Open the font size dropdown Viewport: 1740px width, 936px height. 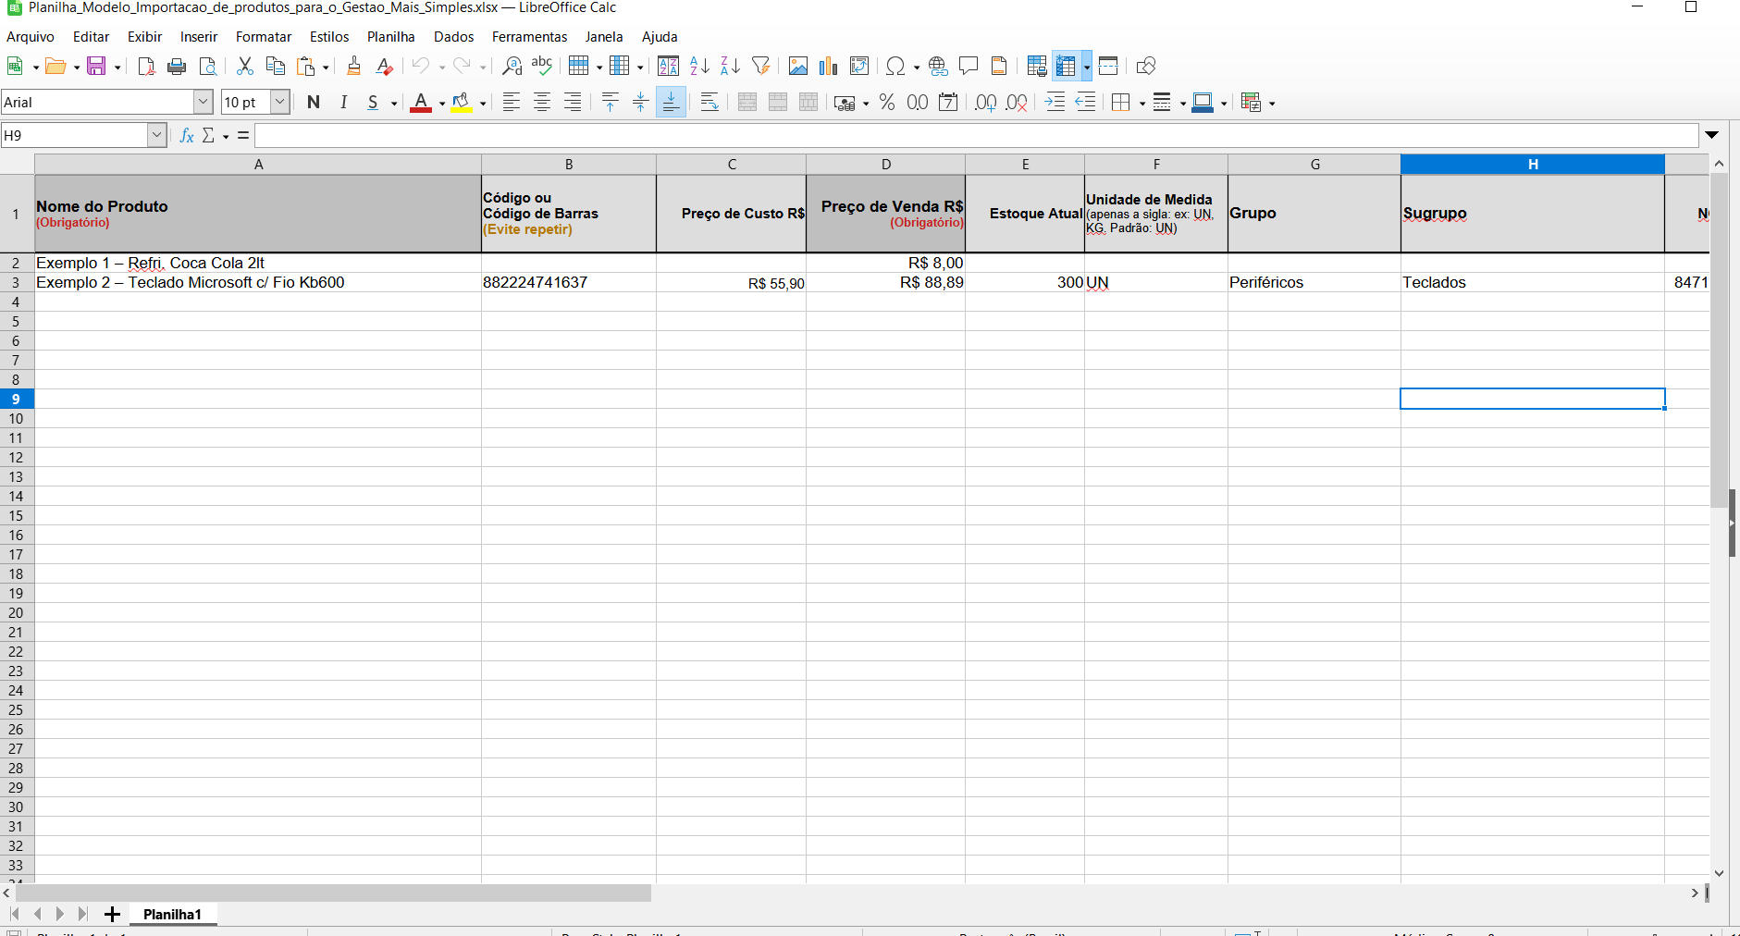click(279, 103)
